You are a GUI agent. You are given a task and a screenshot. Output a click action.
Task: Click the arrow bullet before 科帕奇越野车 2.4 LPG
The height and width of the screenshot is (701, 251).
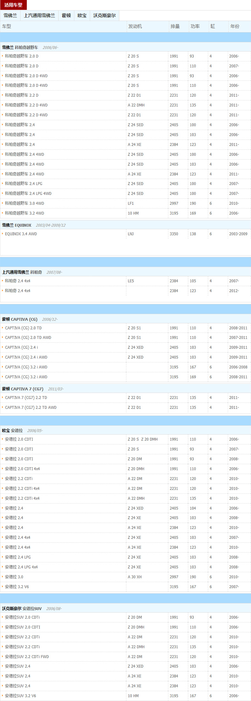click(x=3, y=183)
